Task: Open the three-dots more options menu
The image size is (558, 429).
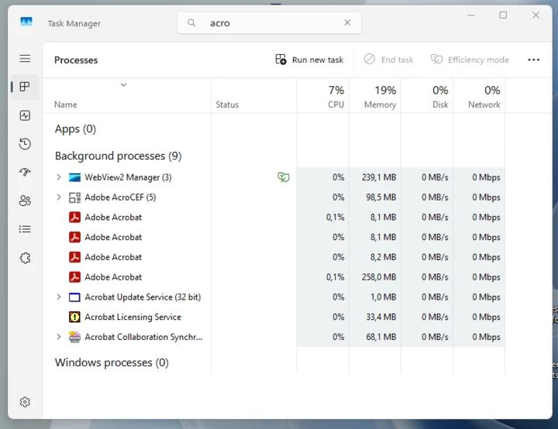Action: pyautogui.click(x=533, y=60)
